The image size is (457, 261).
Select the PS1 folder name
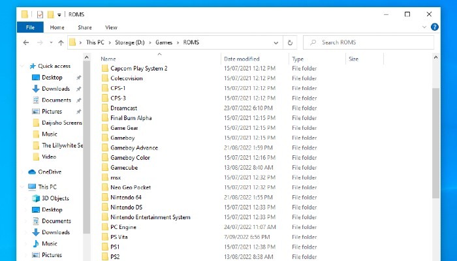115,247
